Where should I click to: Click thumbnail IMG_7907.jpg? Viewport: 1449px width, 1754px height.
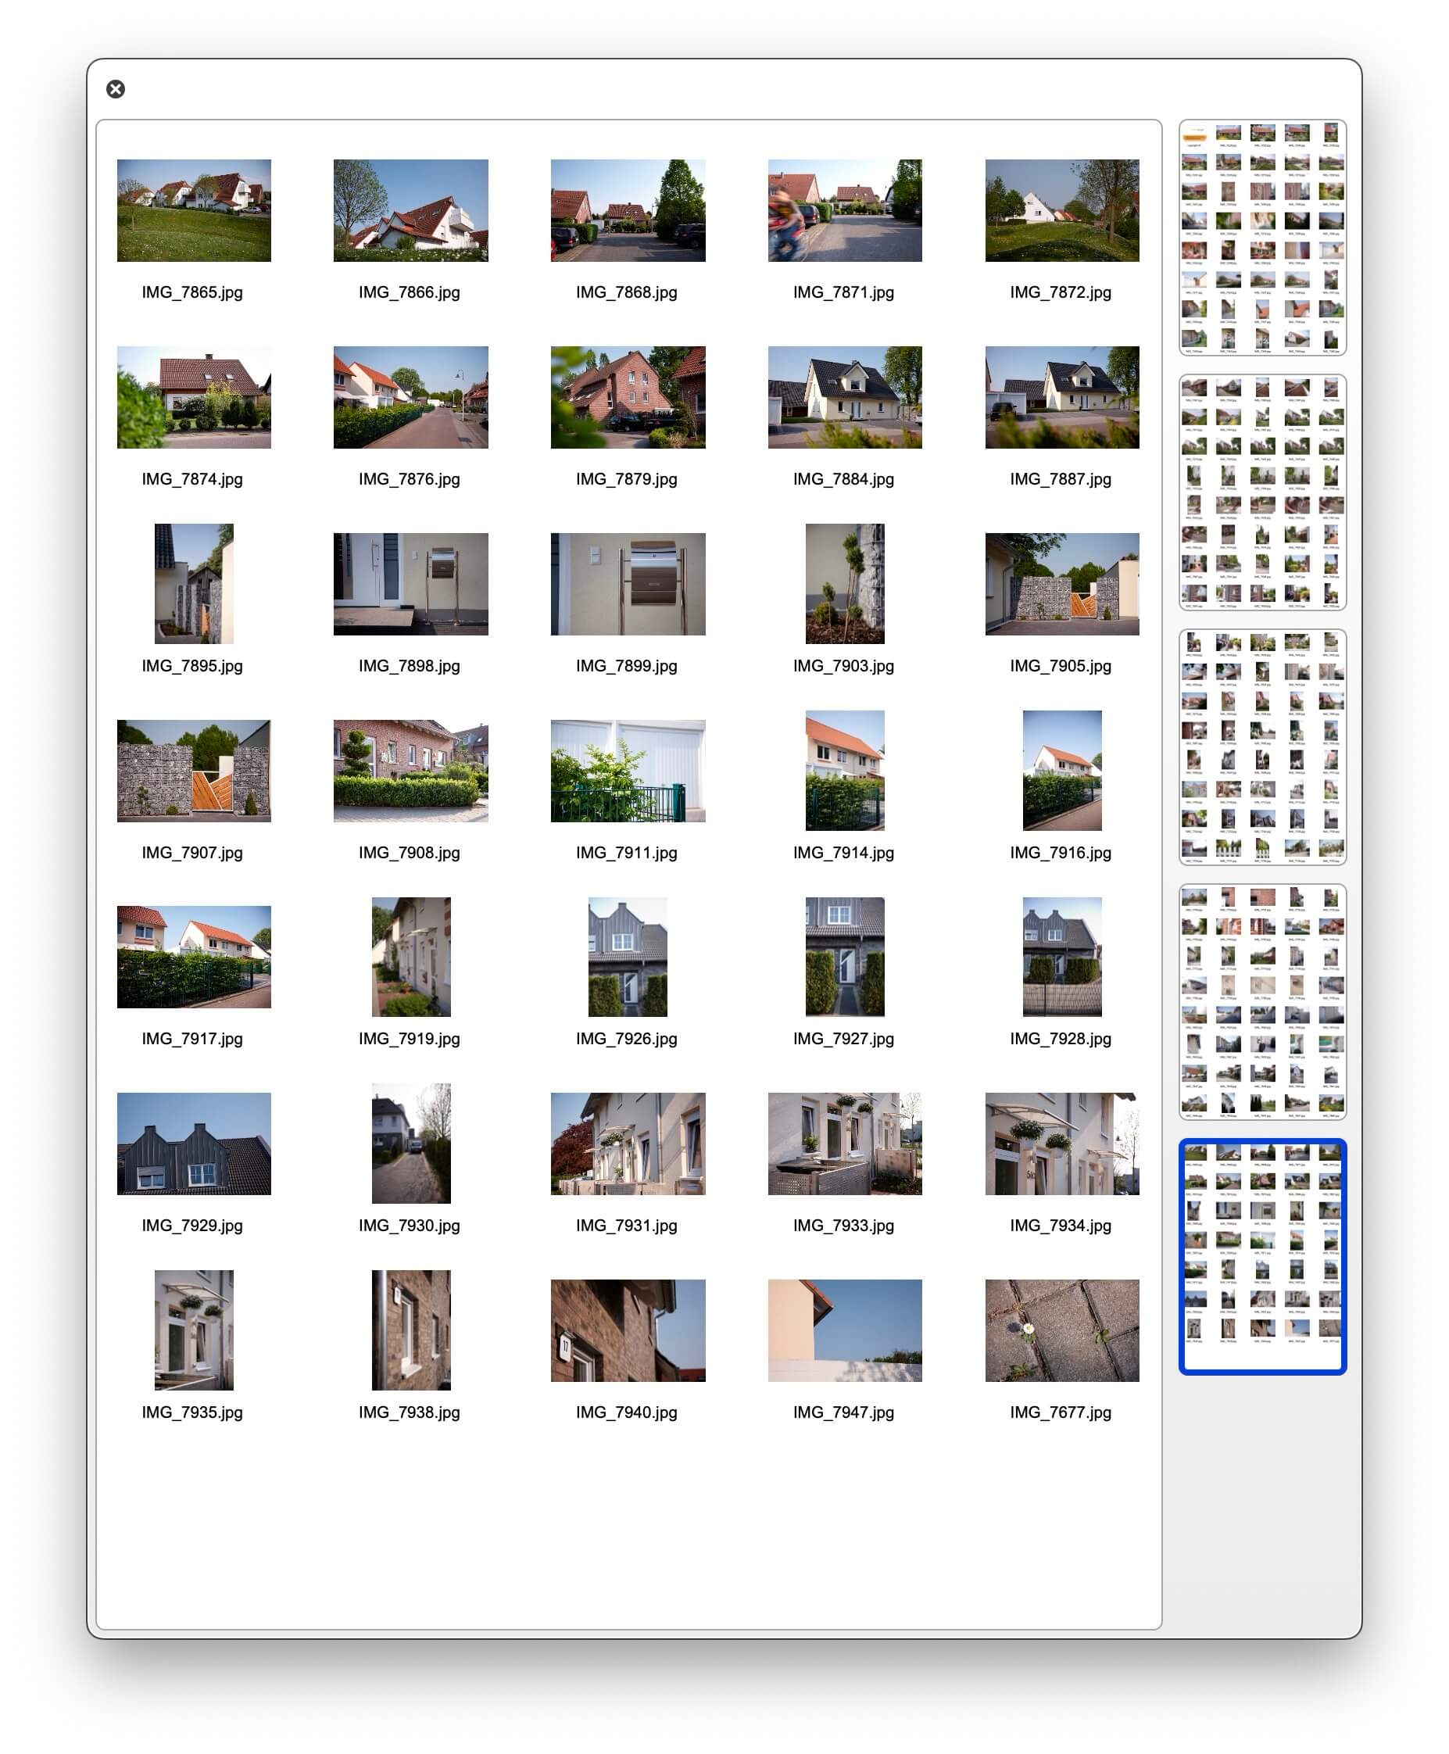(x=194, y=771)
